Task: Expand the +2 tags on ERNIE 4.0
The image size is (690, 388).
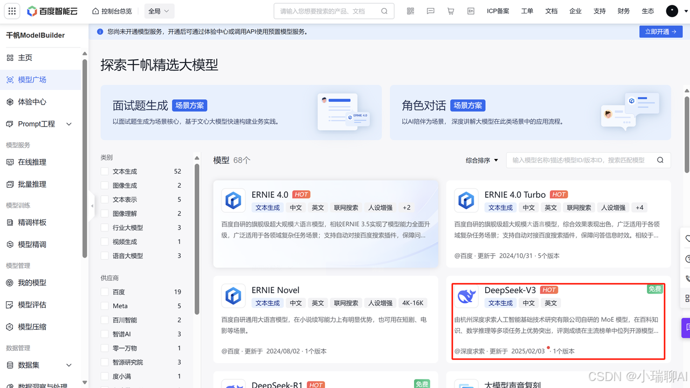Action: click(406, 207)
